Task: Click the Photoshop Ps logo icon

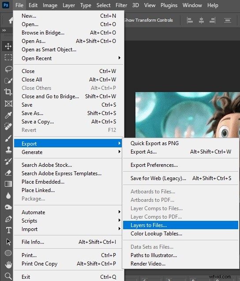Action: pos(6,5)
